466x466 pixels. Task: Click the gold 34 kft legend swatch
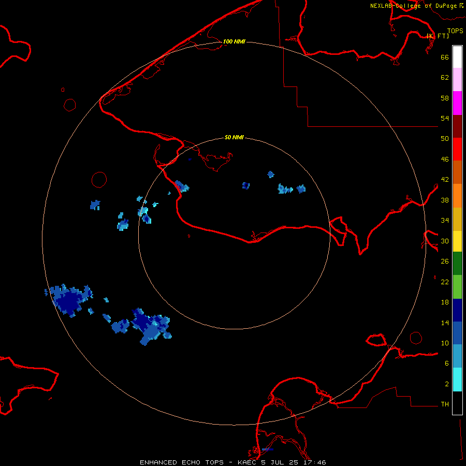[457, 219]
